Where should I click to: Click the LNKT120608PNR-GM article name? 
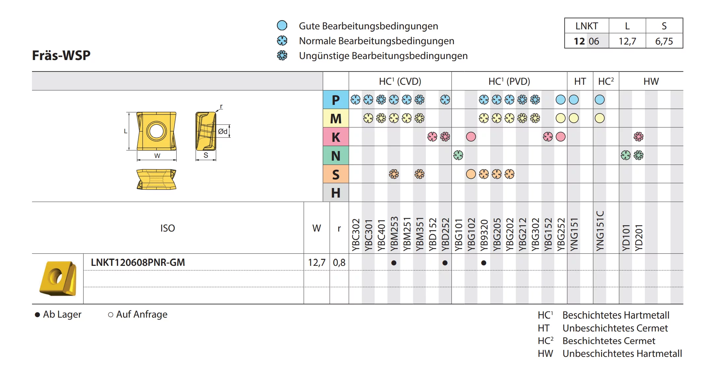(x=138, y=263)
